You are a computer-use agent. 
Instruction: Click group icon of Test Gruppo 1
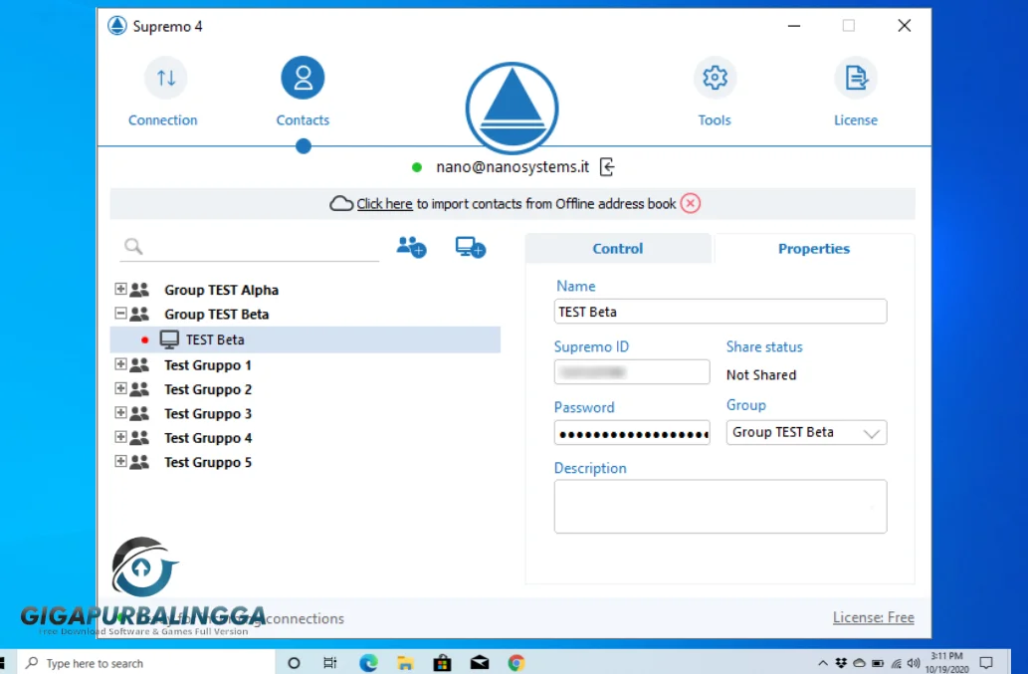[x=139, y=364]
